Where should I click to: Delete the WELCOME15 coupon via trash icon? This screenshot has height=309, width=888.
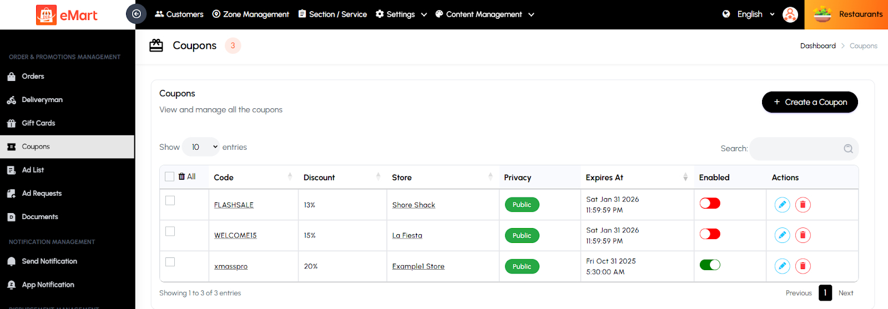tap(803, 236)
